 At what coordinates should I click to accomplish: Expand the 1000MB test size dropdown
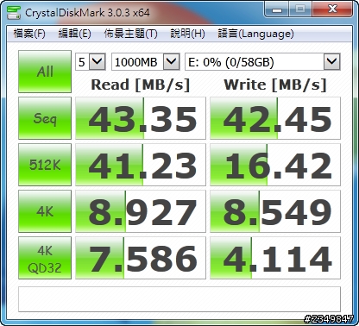(x=172, y=61)
